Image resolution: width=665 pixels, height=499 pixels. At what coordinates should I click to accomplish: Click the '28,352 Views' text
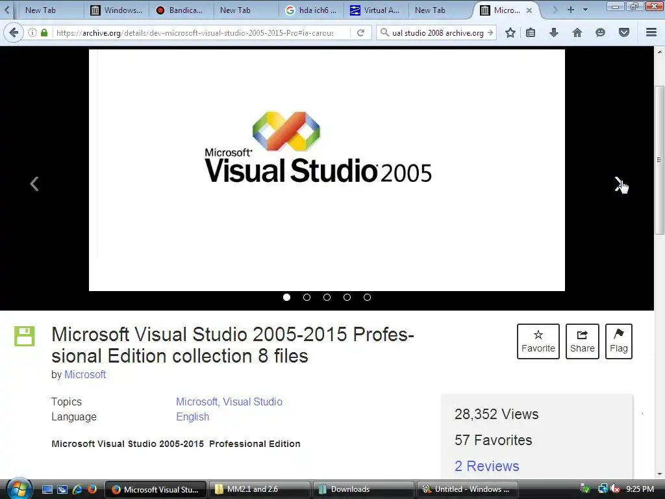click(x=497, y=414)
